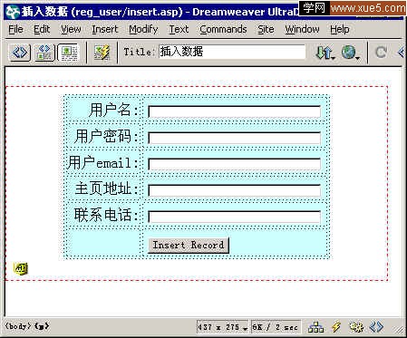Open Code Inspector icon in status bar
This screenshot has width=407, height=338.
376,327
